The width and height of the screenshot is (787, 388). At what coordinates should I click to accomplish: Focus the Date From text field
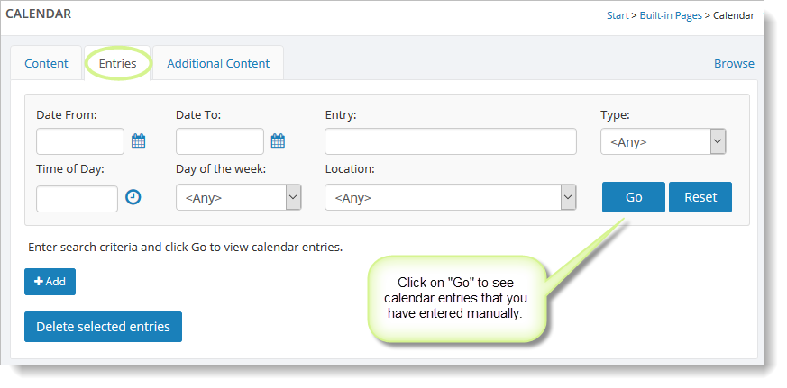point(80,141)
